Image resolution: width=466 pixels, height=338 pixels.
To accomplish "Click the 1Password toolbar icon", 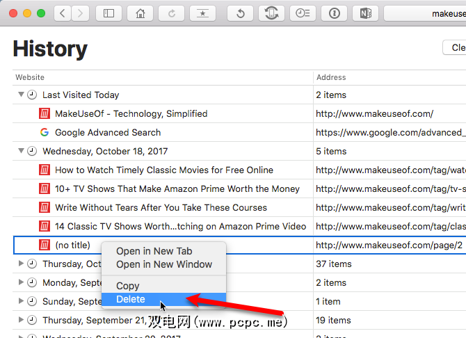I will (x=335, y=13).
